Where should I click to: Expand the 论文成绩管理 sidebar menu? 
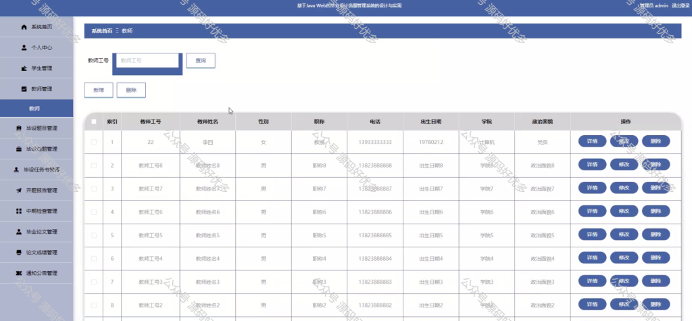(36, 253)
